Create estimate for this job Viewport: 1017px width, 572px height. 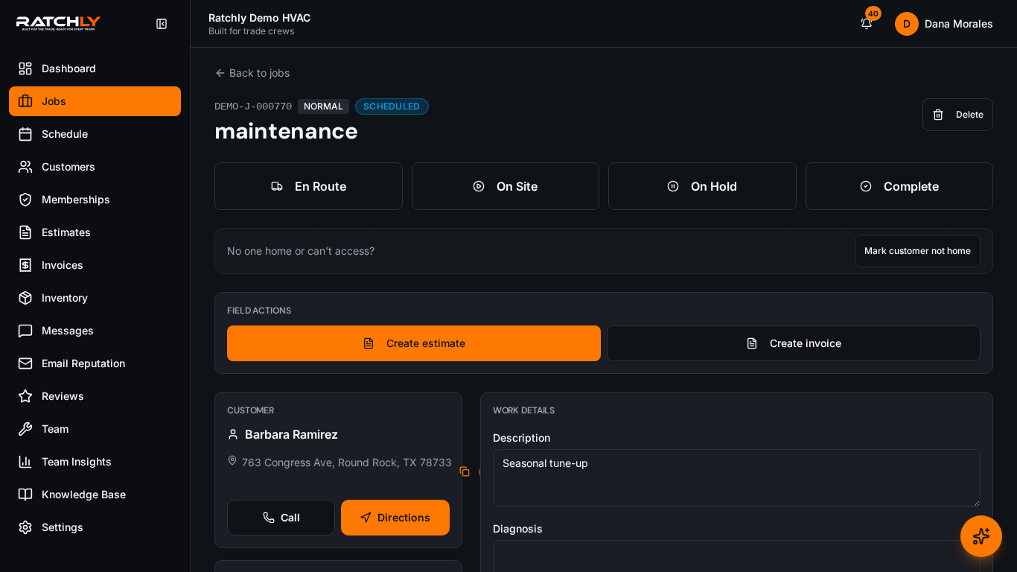[414, 343]
